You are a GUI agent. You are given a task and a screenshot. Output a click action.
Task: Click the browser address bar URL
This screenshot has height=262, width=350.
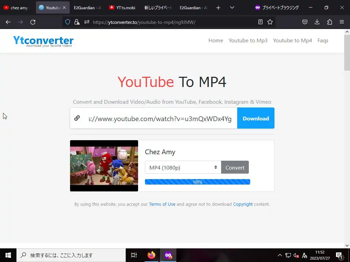click(x=144, y=22)
